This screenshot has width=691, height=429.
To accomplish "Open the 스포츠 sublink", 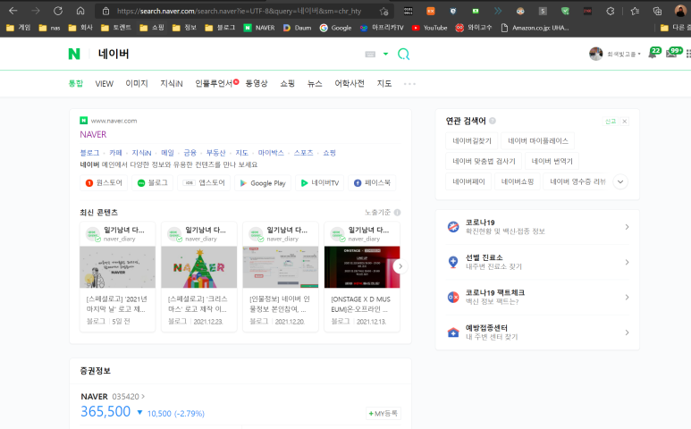I will 303,153.
